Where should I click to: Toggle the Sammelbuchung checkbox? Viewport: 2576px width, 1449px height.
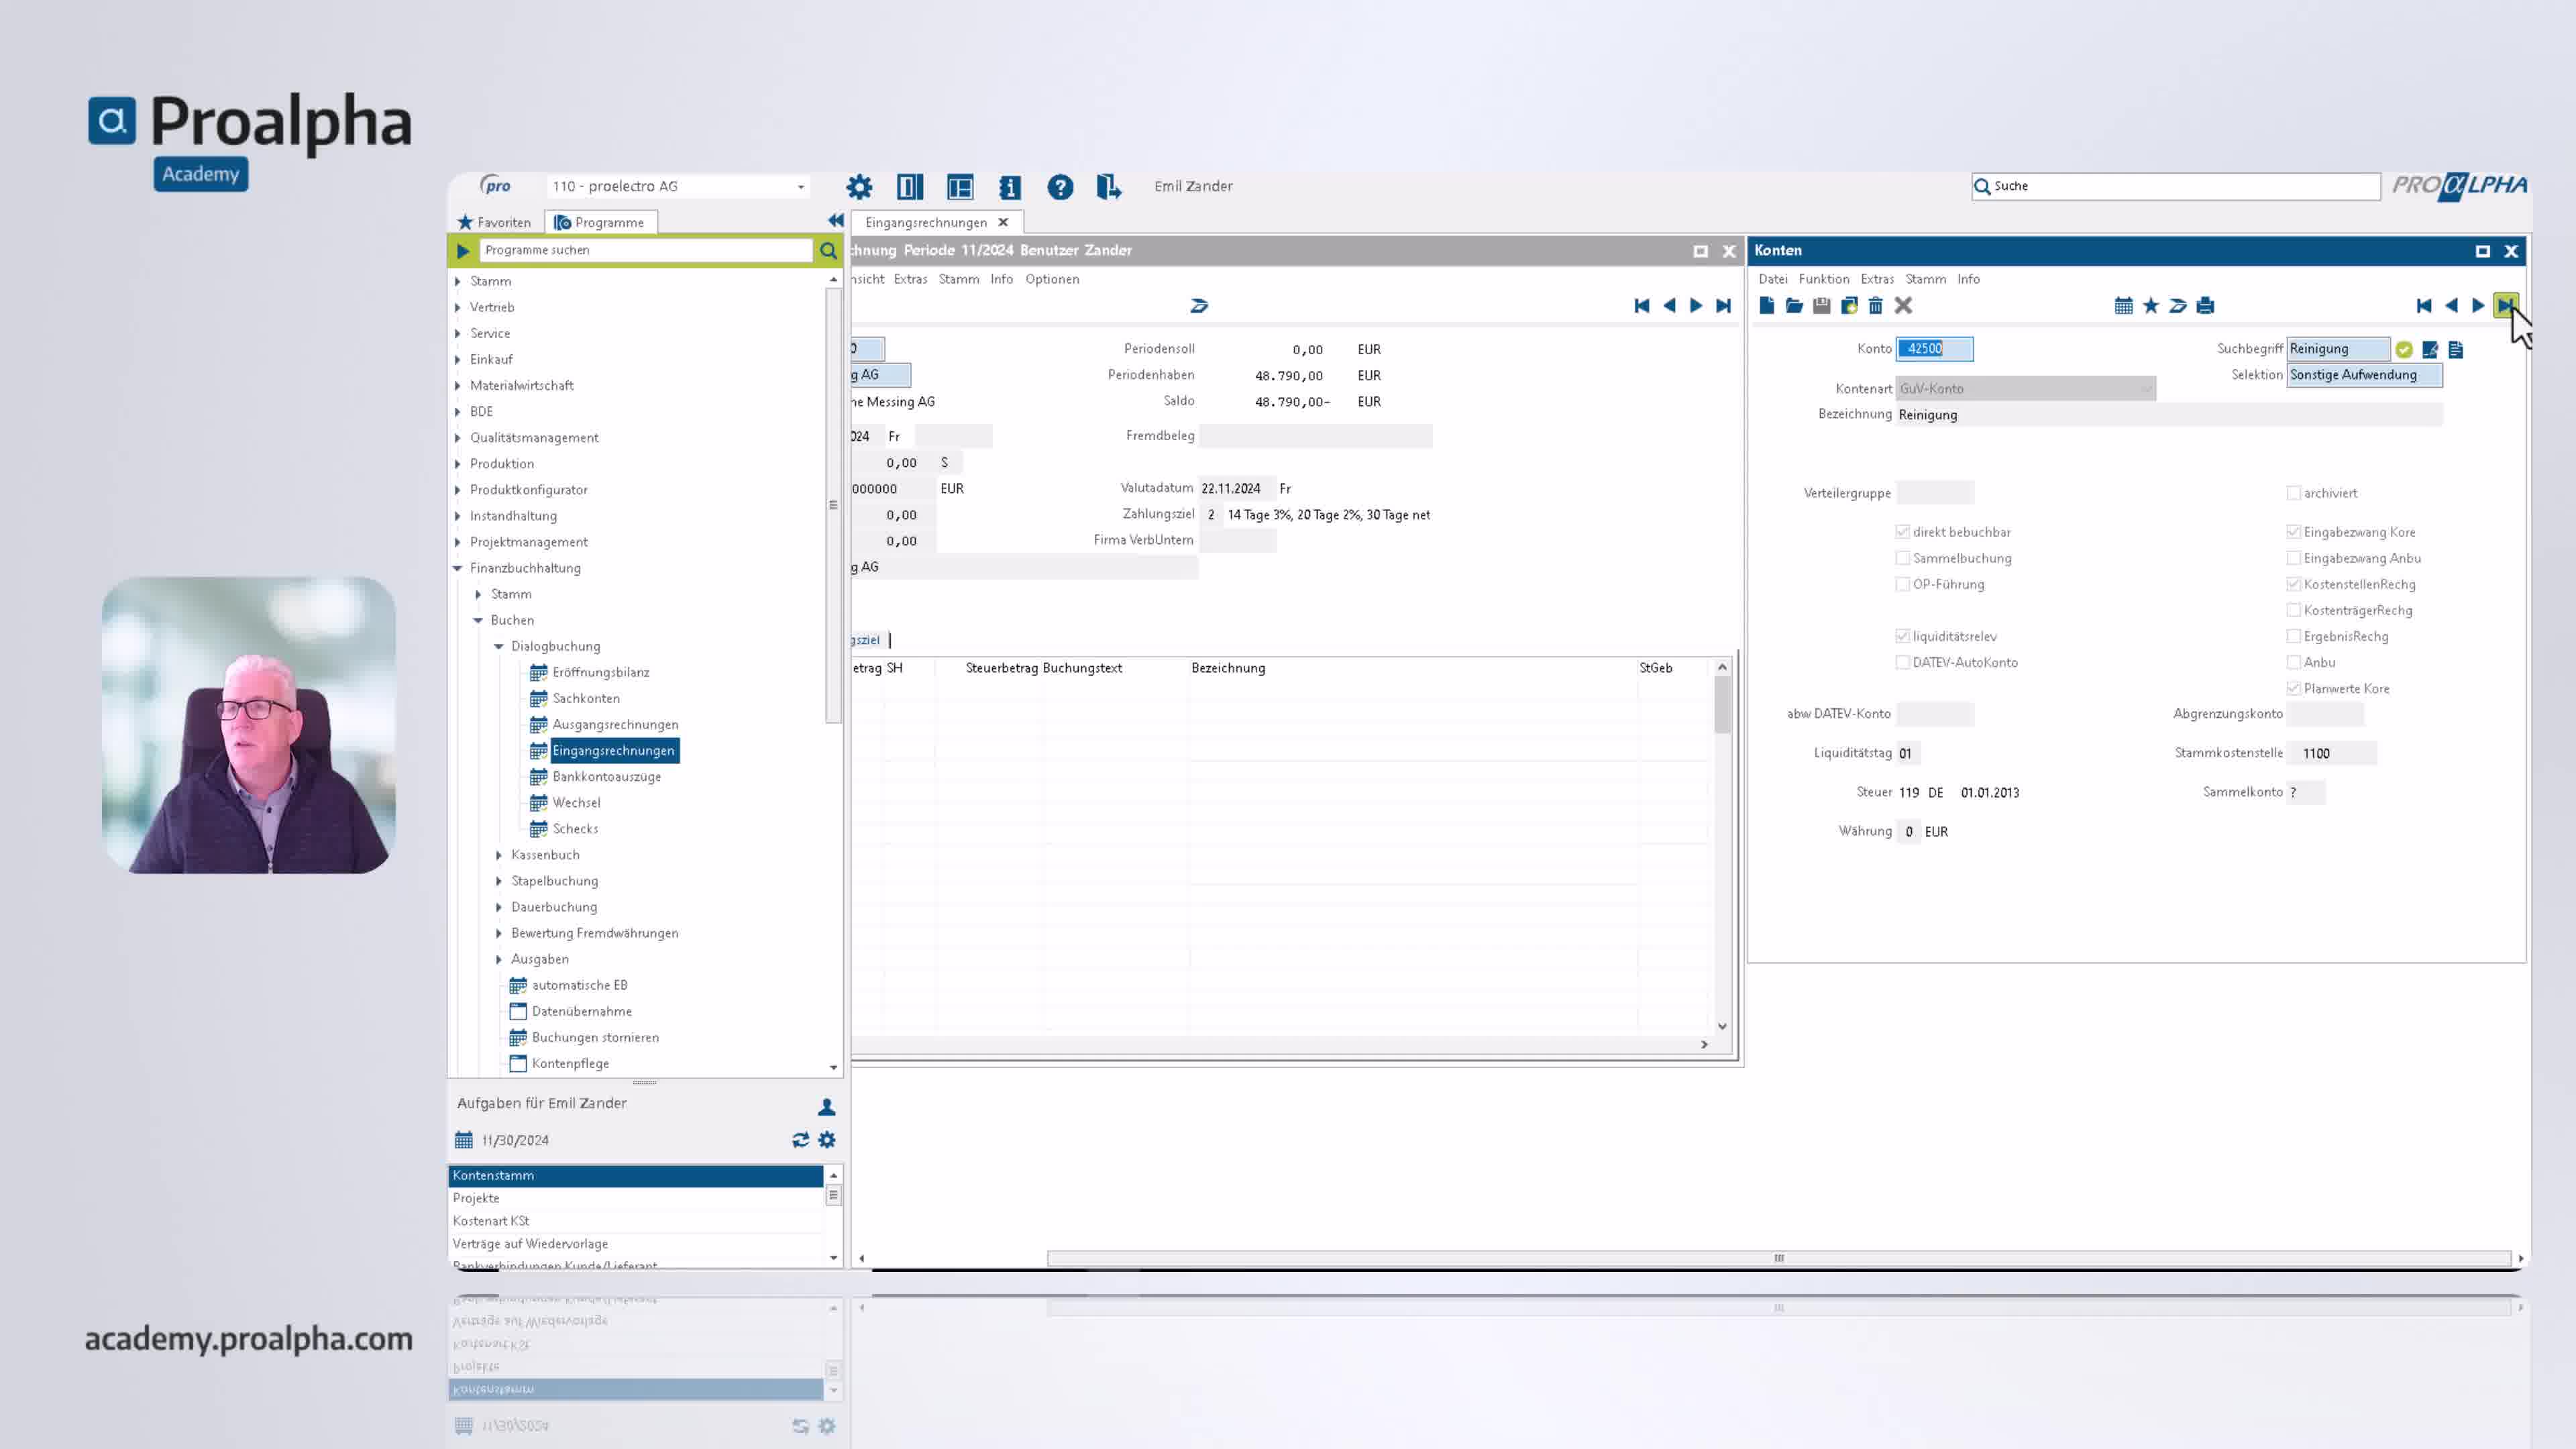pyautogui.click(x=1903, y=558)
